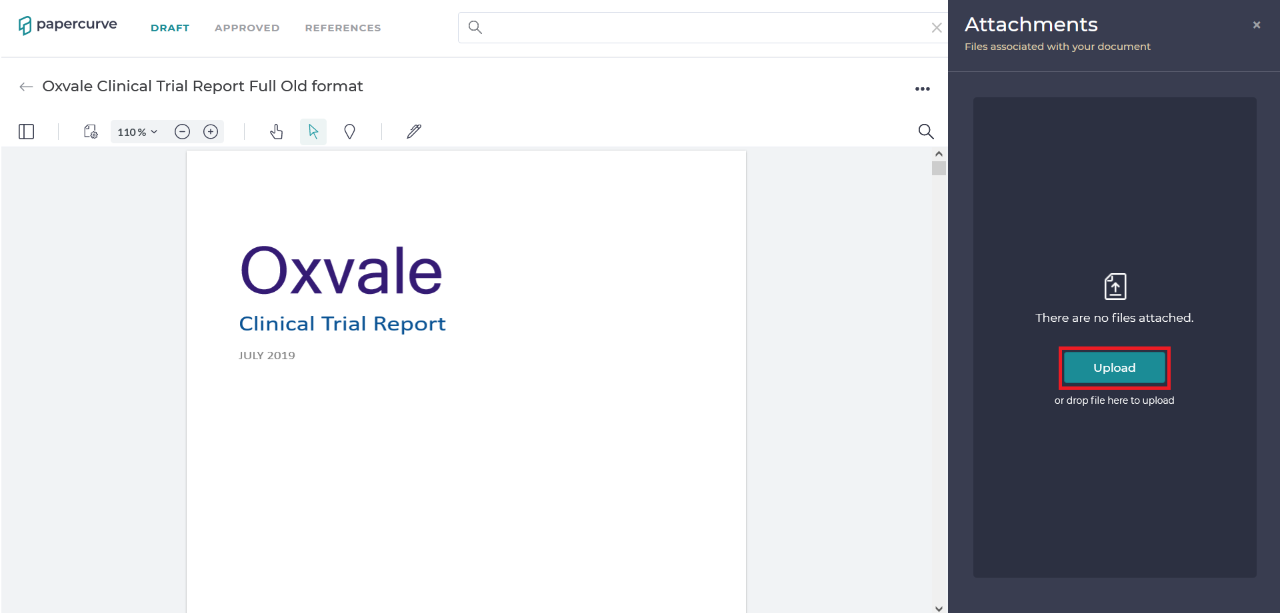Click the file upload icon in Attachments
This screenshot has width=1280, height=613.
[1115, 287]
